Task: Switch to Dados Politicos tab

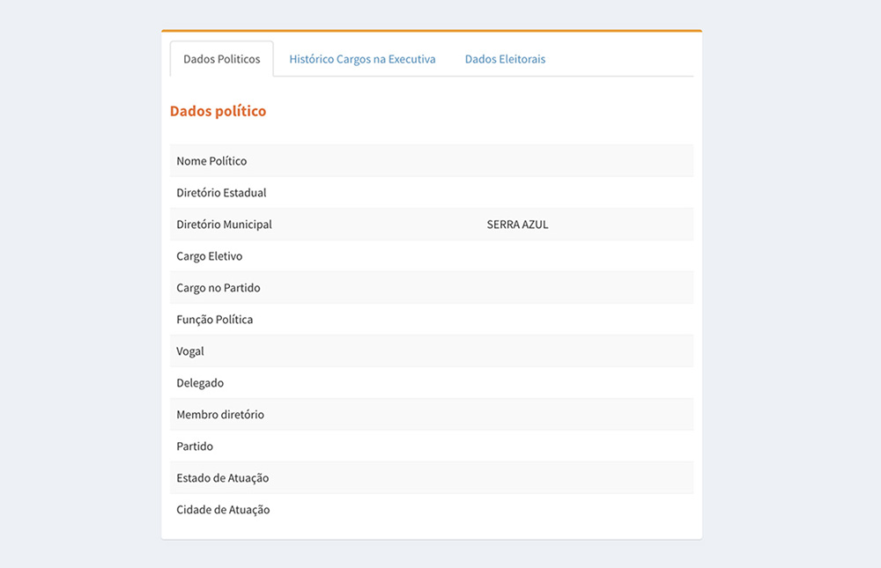Action: pyautogui.click(x=221, y=59)
